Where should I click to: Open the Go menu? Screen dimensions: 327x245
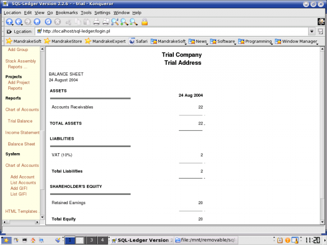(x=50, y=13)
